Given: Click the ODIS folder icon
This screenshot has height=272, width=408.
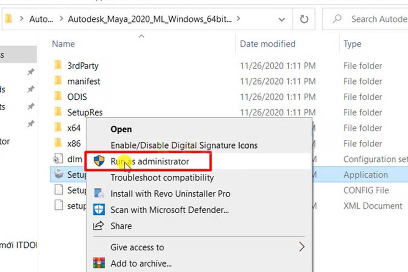Looking at the screenshot, I should (x=58, y=96).
